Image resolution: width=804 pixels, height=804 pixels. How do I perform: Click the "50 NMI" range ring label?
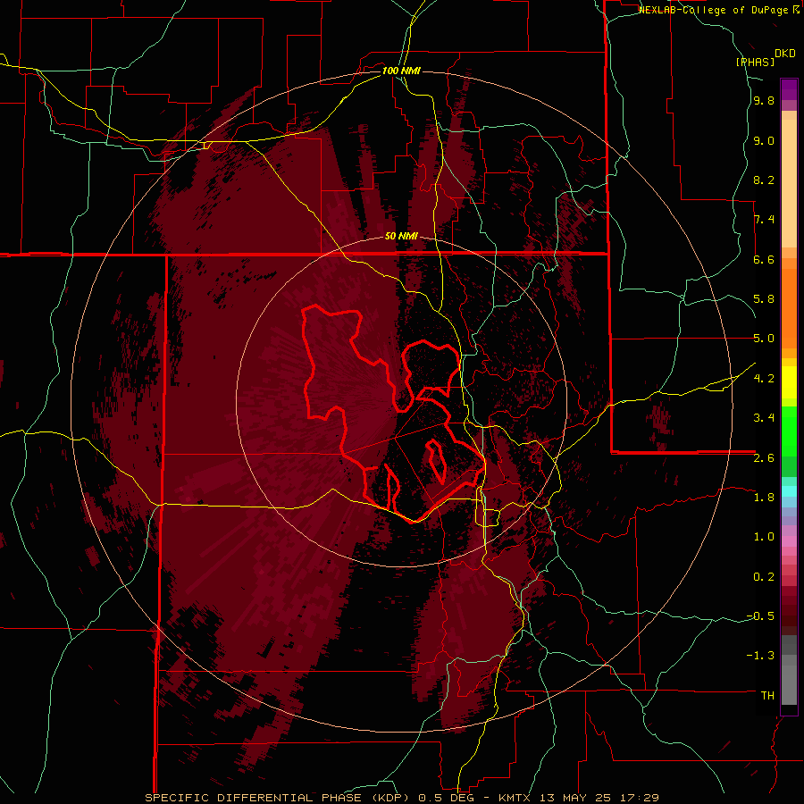[x=401, y=237]
